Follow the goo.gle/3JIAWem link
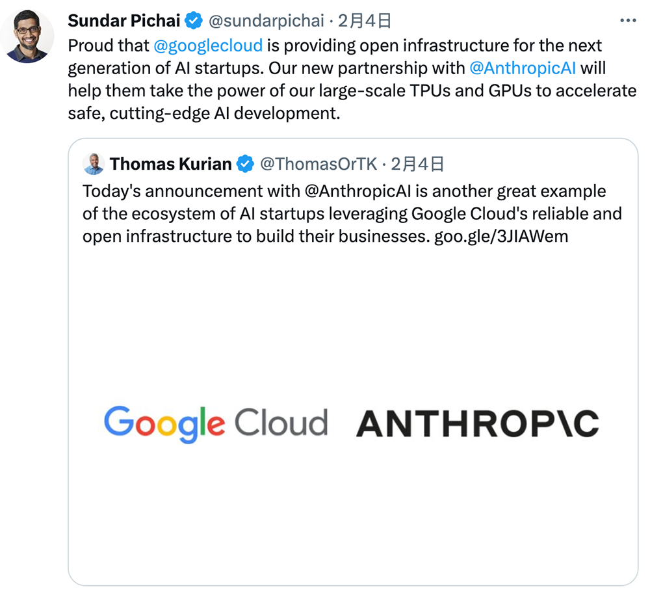Viewport: 650px width, 597px height. tap(500, 236)
